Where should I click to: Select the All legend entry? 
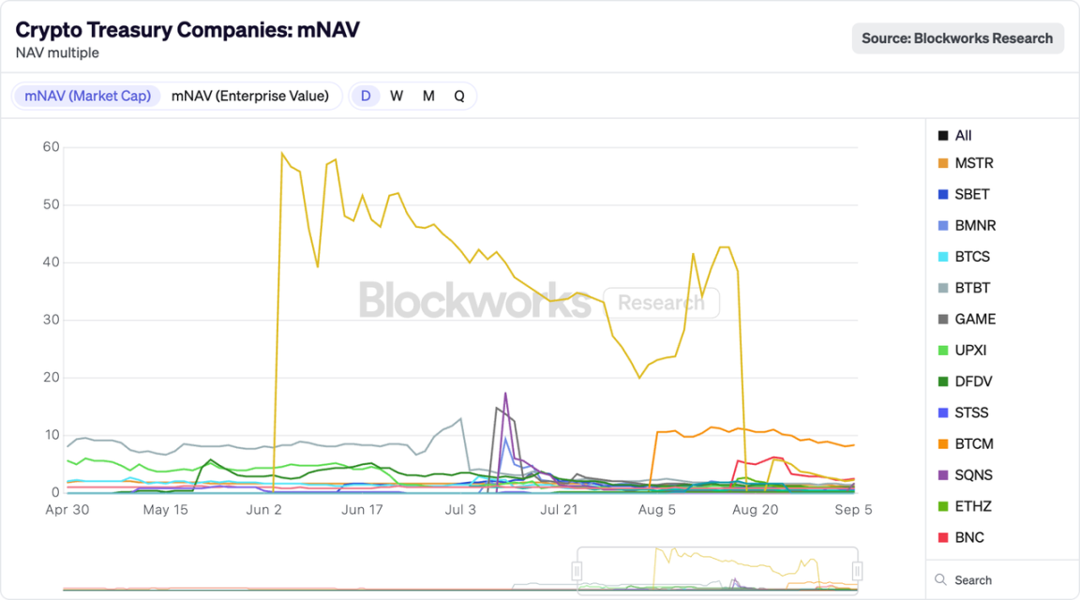(x=963, y=136)
